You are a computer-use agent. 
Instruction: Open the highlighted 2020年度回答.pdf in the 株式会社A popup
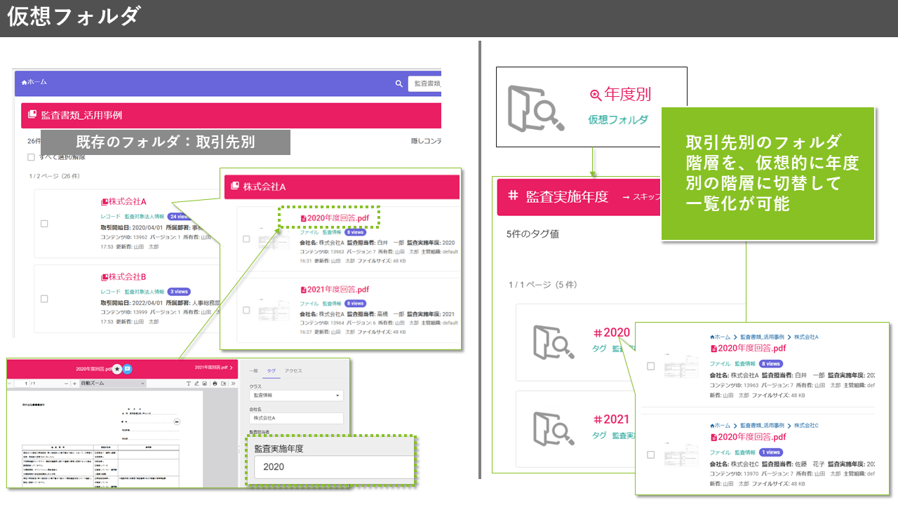[334, 218]
